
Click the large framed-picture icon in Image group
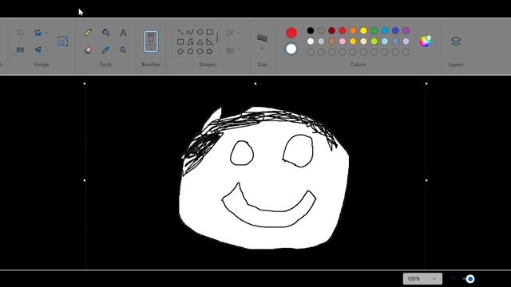[62, 41]
